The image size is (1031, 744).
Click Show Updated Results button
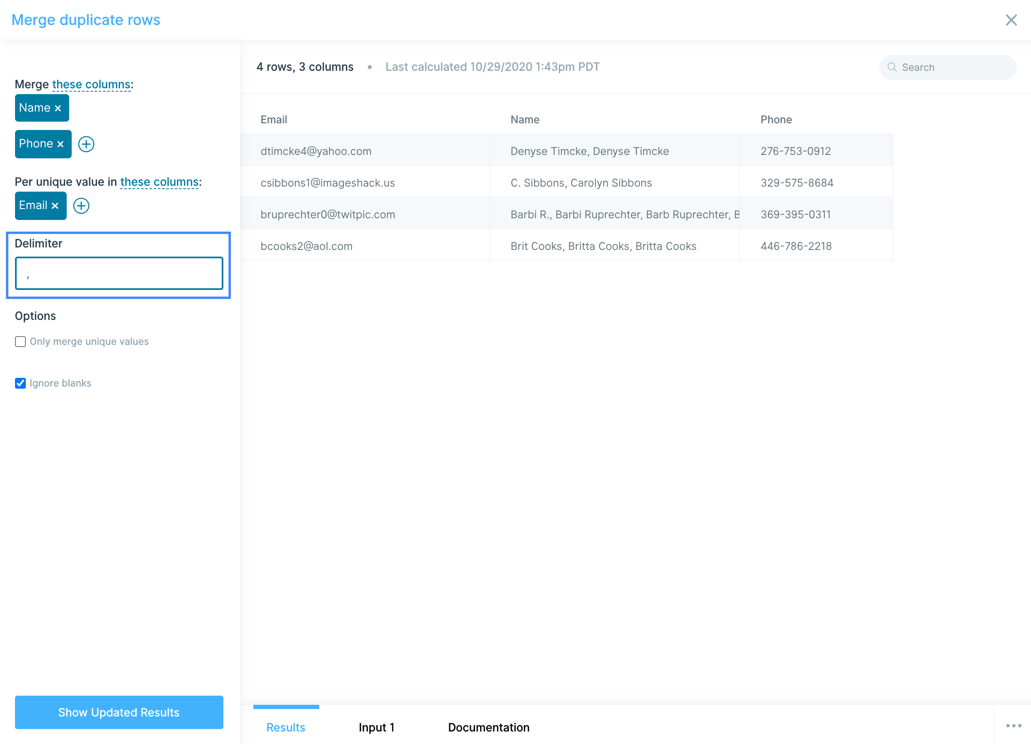point(119,712)
